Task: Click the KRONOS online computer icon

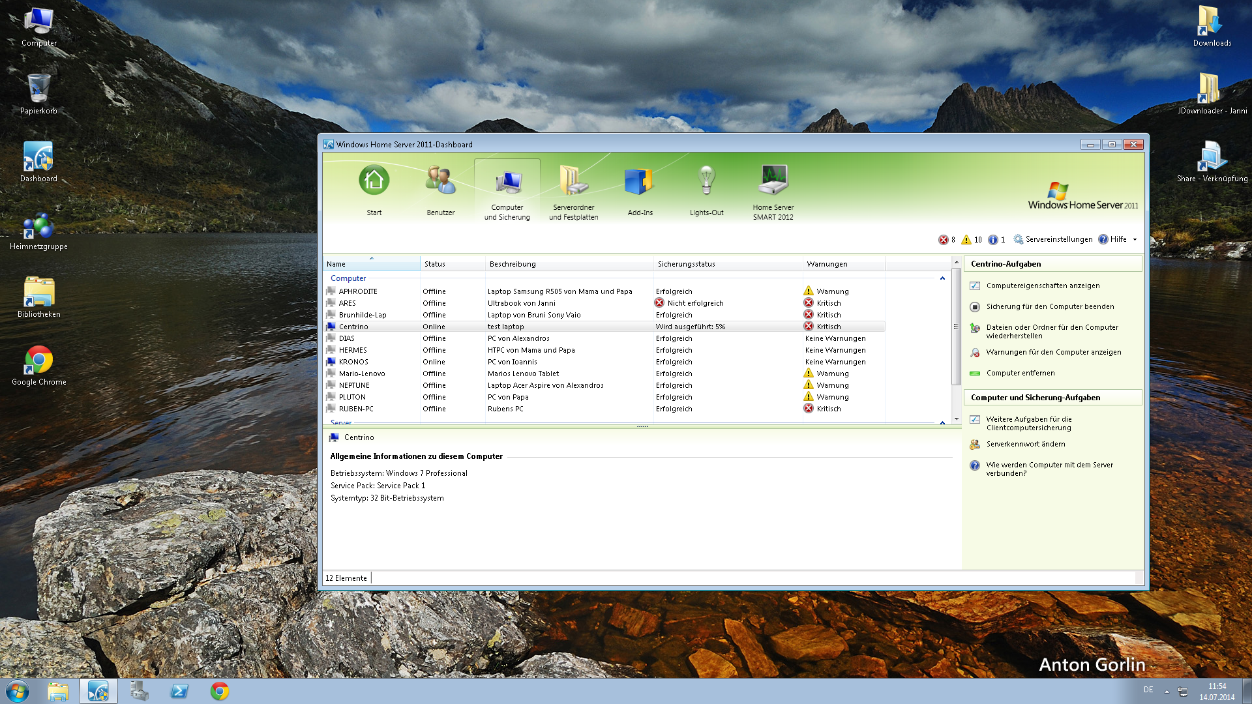Action: click(331, 362)
